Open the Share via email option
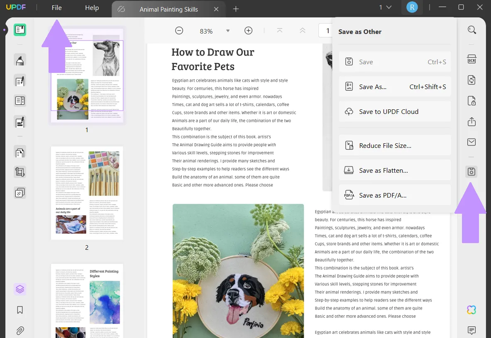 point(471,142)
